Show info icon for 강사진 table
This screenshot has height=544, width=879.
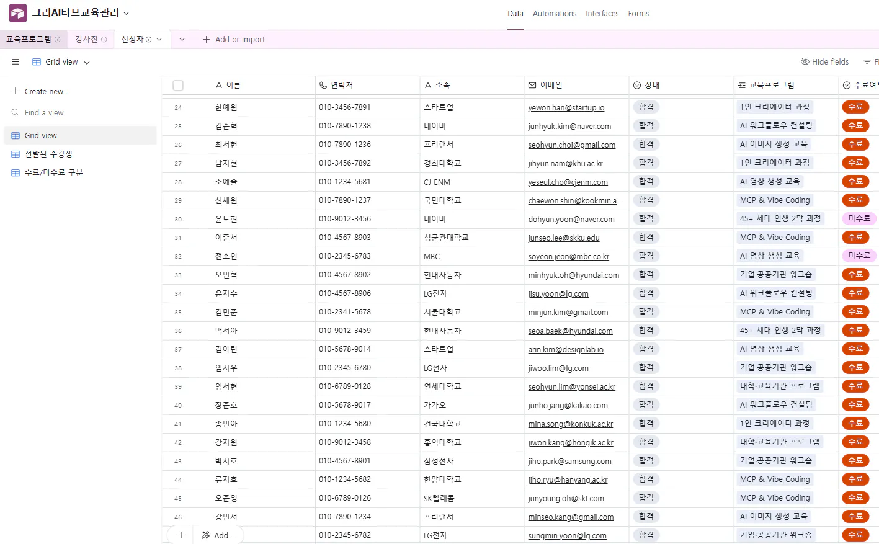click(x=104, y=39)
